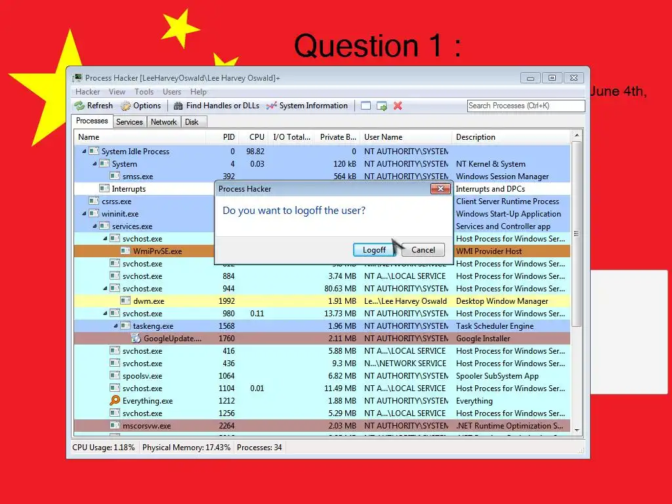Click the Search Processes input field
The width and height of the screenshot is (672, 504).
coord(526,106)
